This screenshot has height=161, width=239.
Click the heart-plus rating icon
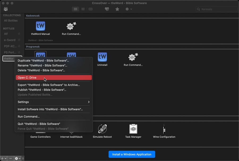(x=107, y=9)
